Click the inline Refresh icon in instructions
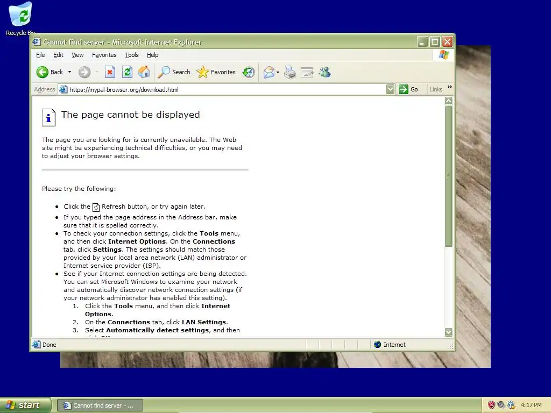This screenshot has width=551, height=413. coord(96,208)
